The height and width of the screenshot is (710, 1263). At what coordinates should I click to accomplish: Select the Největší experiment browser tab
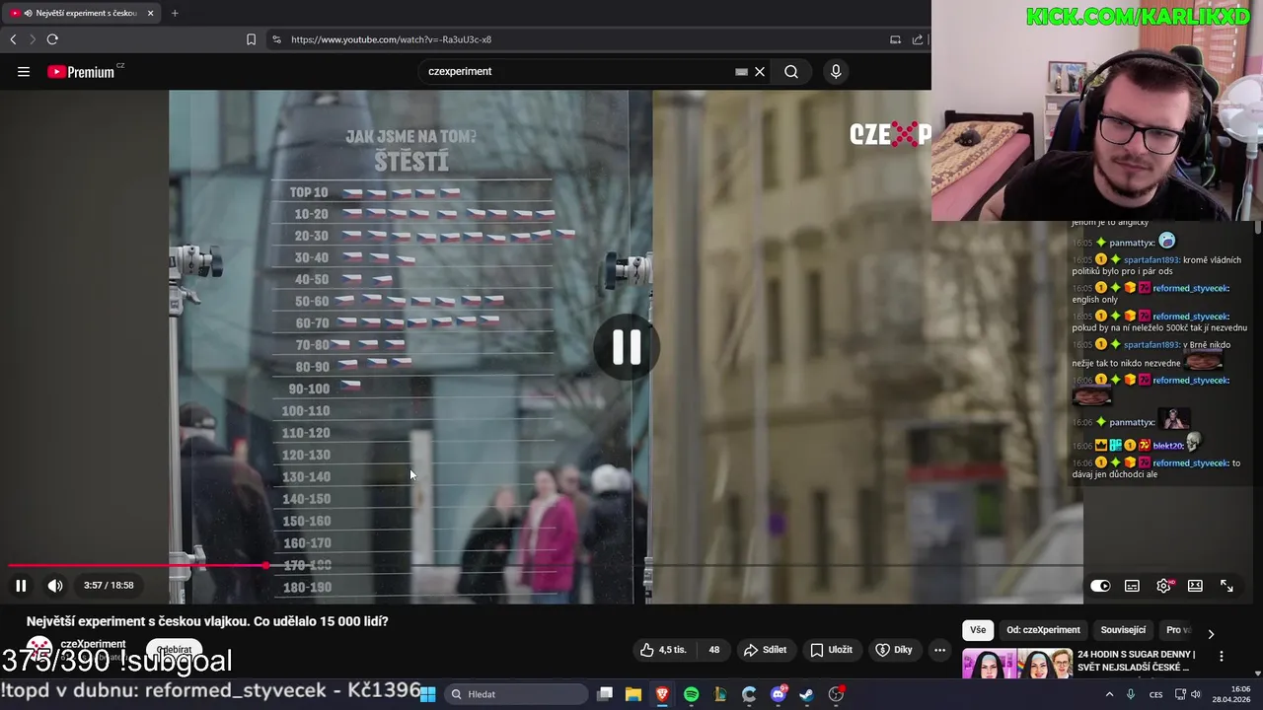(82, 13)
